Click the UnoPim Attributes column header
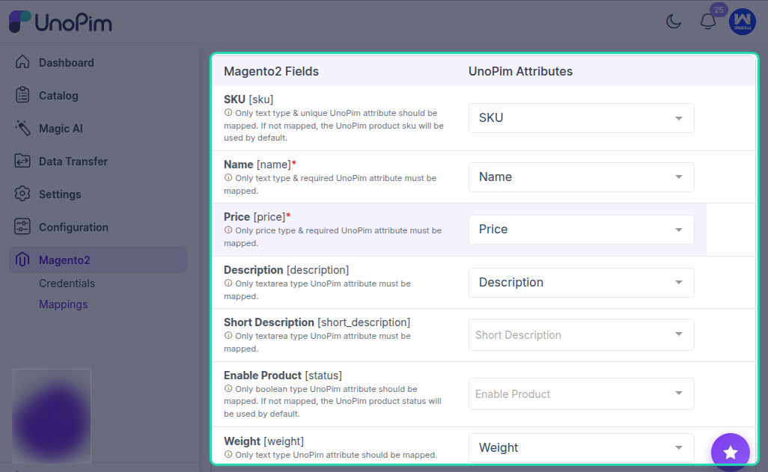This screenshot has height=472, width=768. pos(520,72)
